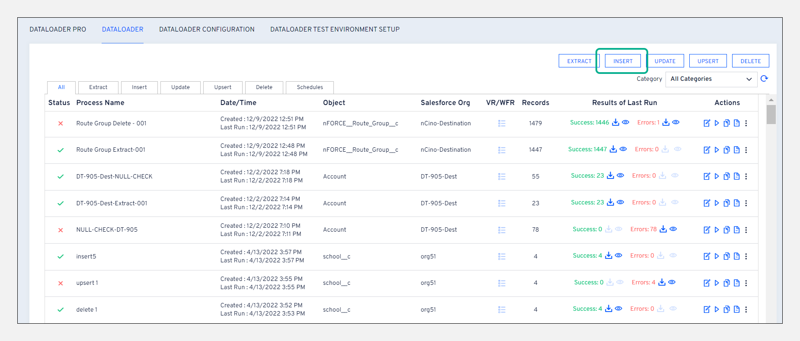Image resolution: width=800 pixels, height=341 pixels.
Task: Run the Route Group Extract-001 process
Action: click(x=717, y=150)
